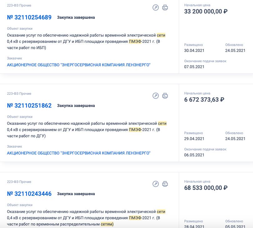Click the starting price 33 200 000,00 ₽

[206, 12]
